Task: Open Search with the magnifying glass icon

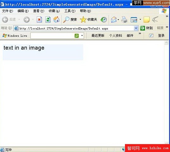Action: click(x=66, y=20)
